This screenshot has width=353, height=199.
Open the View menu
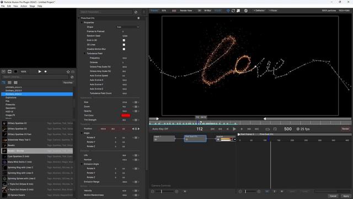[15, 6]
